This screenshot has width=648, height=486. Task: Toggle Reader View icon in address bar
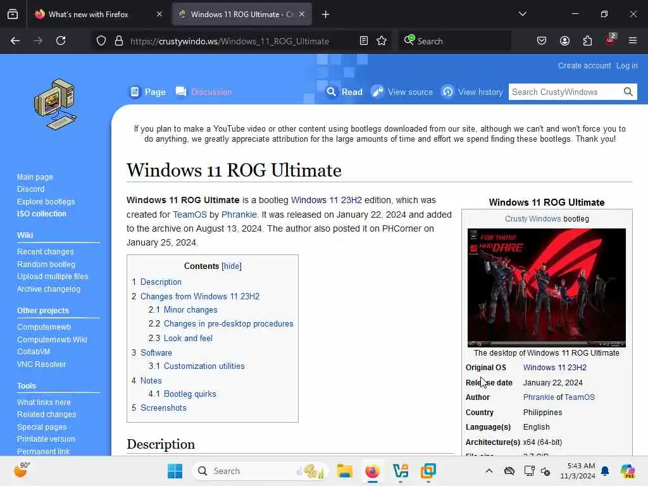(364, 41)
